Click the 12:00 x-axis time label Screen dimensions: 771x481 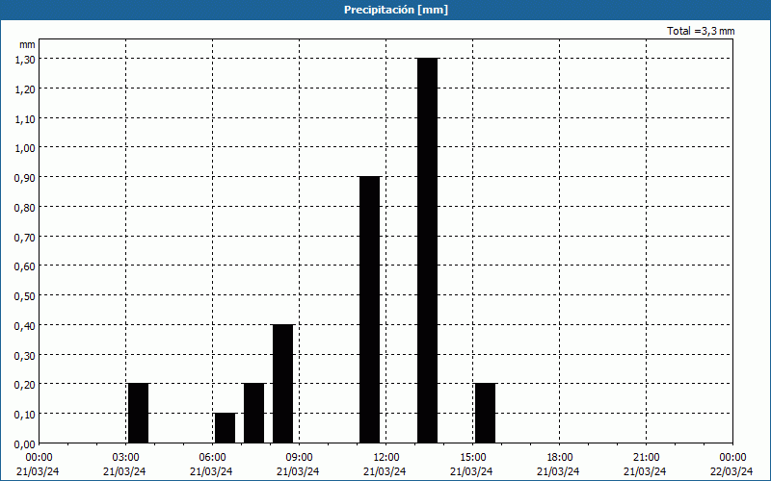click(386, 458)
